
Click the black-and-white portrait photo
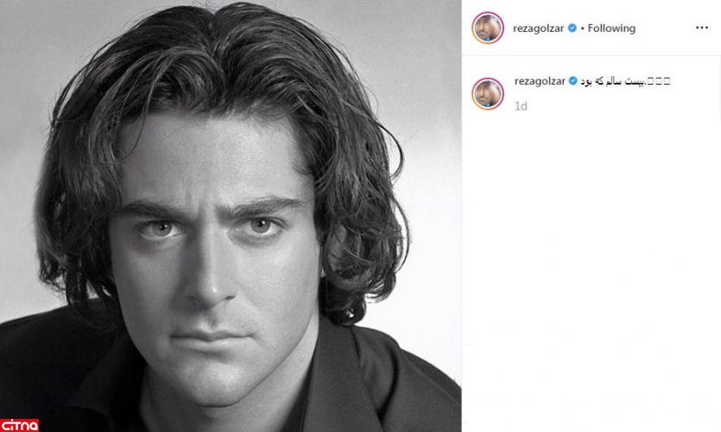click(231, 216)
